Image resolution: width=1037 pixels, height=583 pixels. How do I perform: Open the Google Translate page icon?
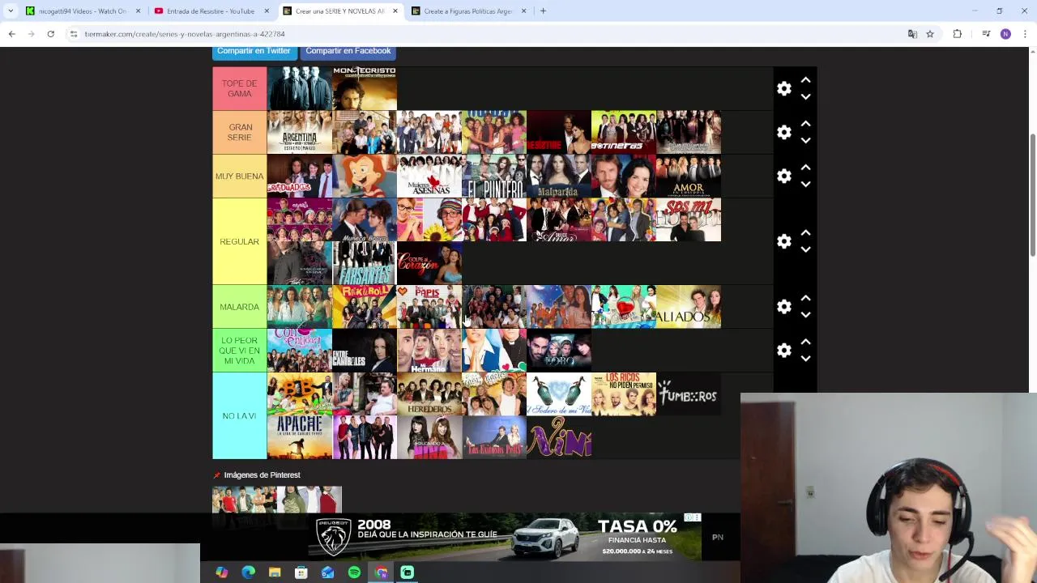coord(912,34)
